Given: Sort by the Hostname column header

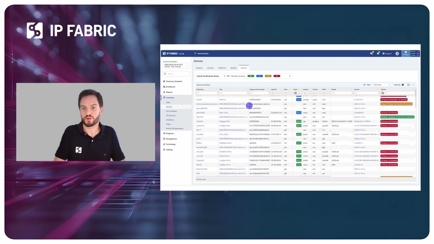Looking at the screenshot, I should 200,89.
